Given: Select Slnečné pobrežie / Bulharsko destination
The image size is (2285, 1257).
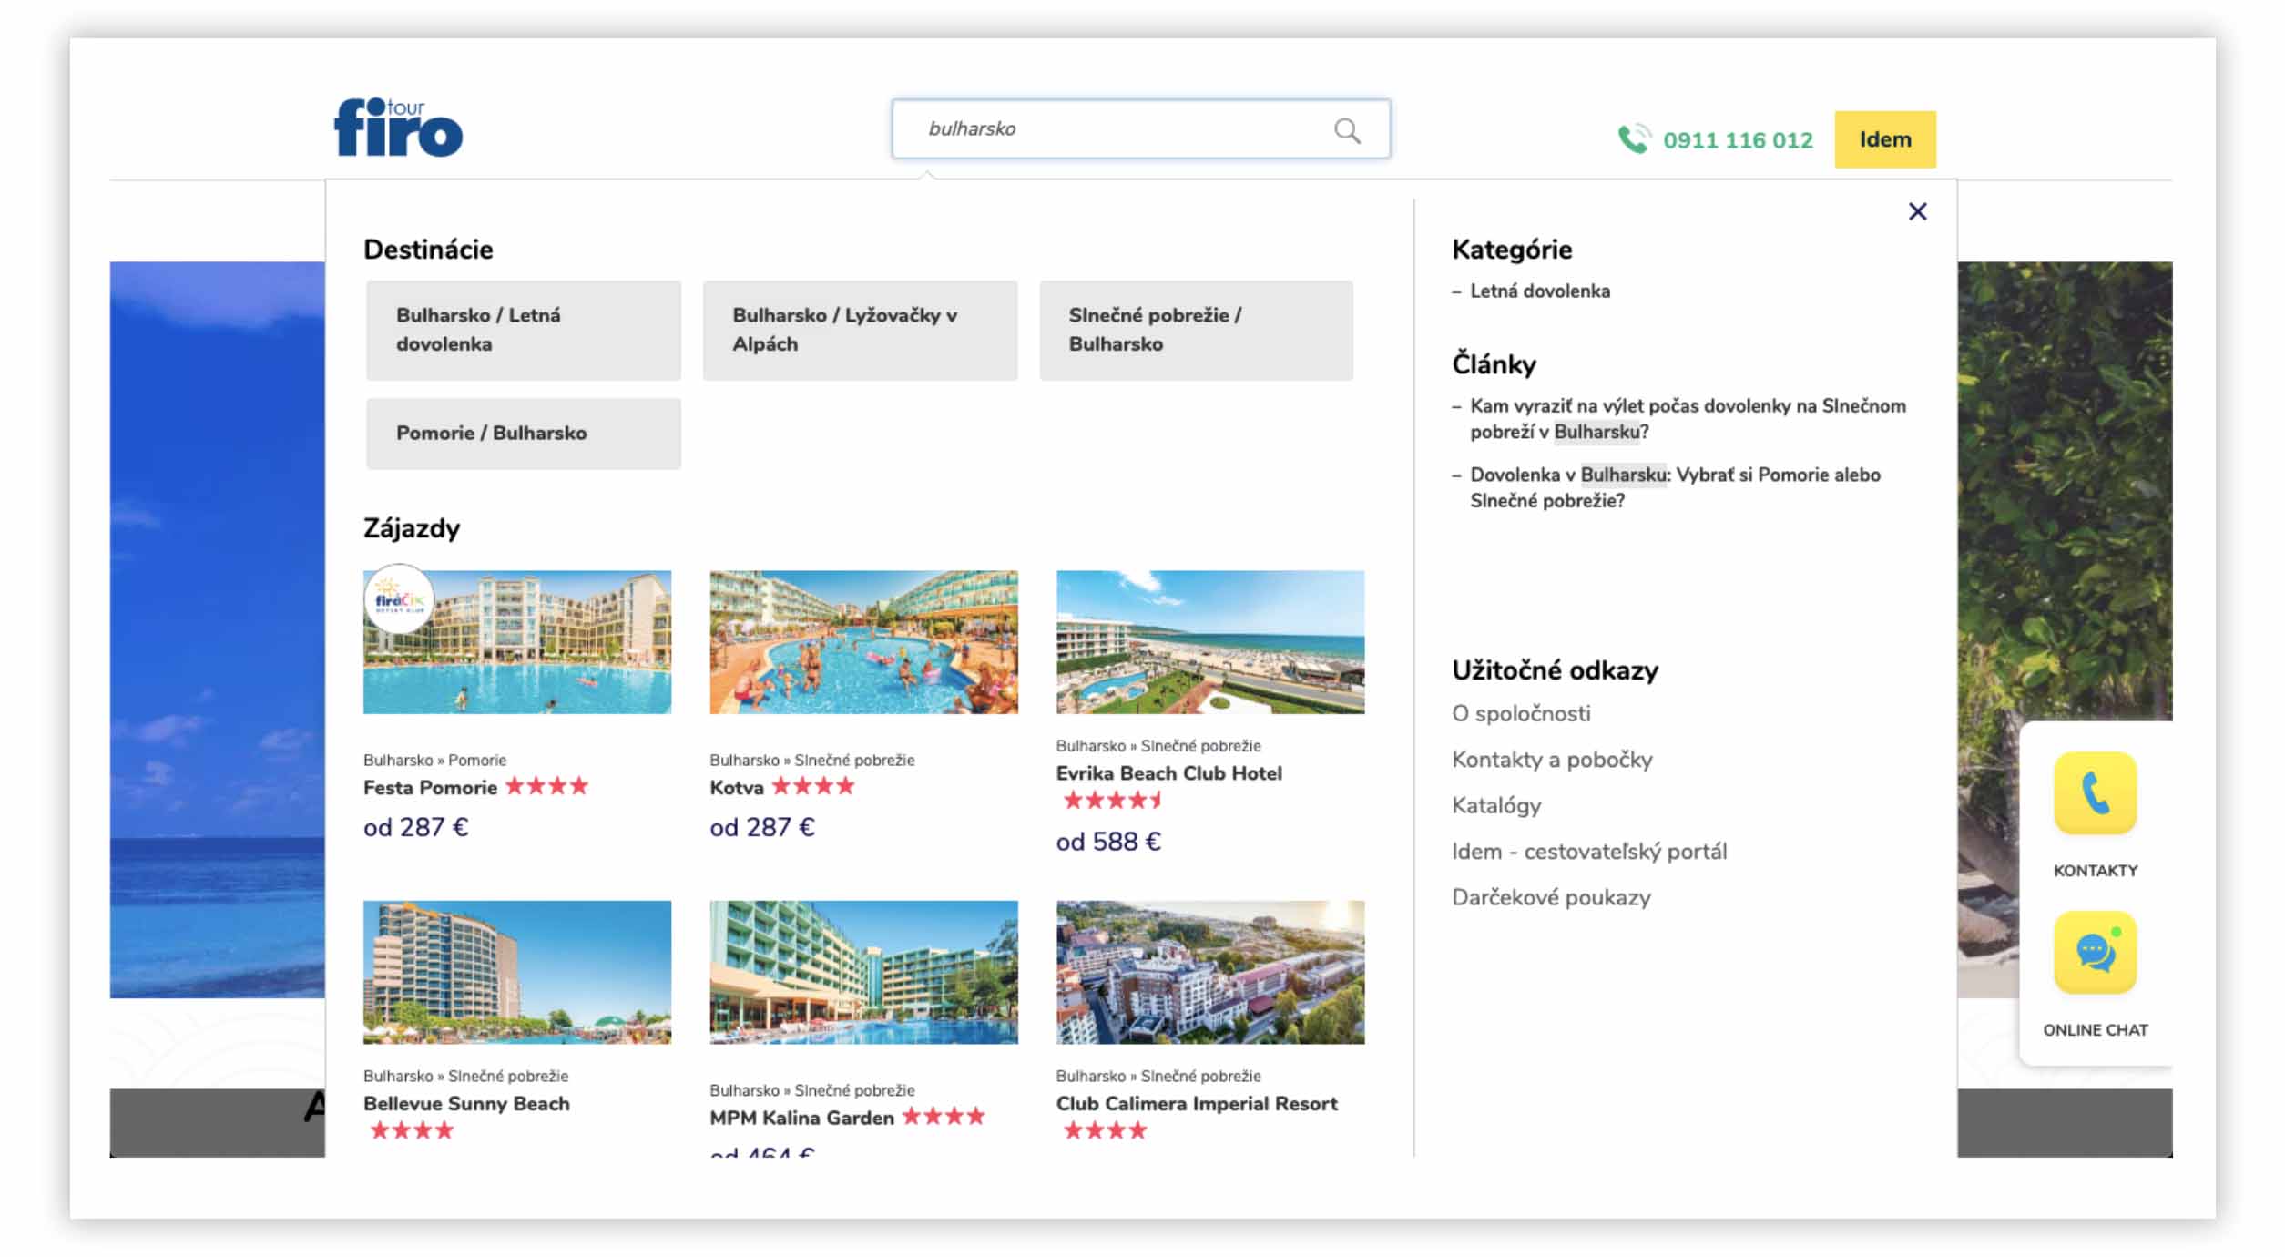Looking at the screenshot, I should [x=1196, y=330].
